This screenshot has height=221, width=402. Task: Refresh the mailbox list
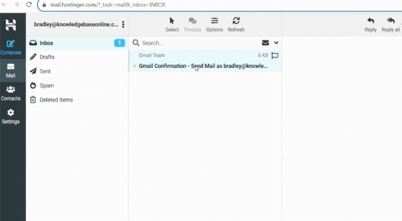tap(236, 24)
